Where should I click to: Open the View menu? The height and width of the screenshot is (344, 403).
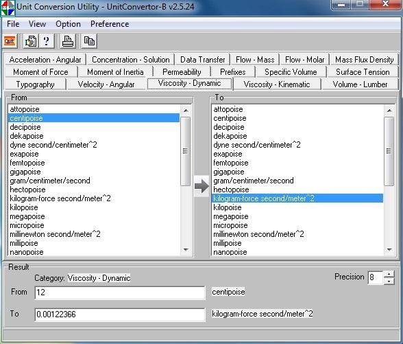pos(37,24)
